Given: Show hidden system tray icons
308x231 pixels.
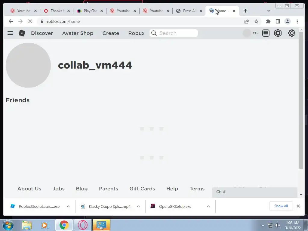Looking at the screenshot, I should point(263,225).
